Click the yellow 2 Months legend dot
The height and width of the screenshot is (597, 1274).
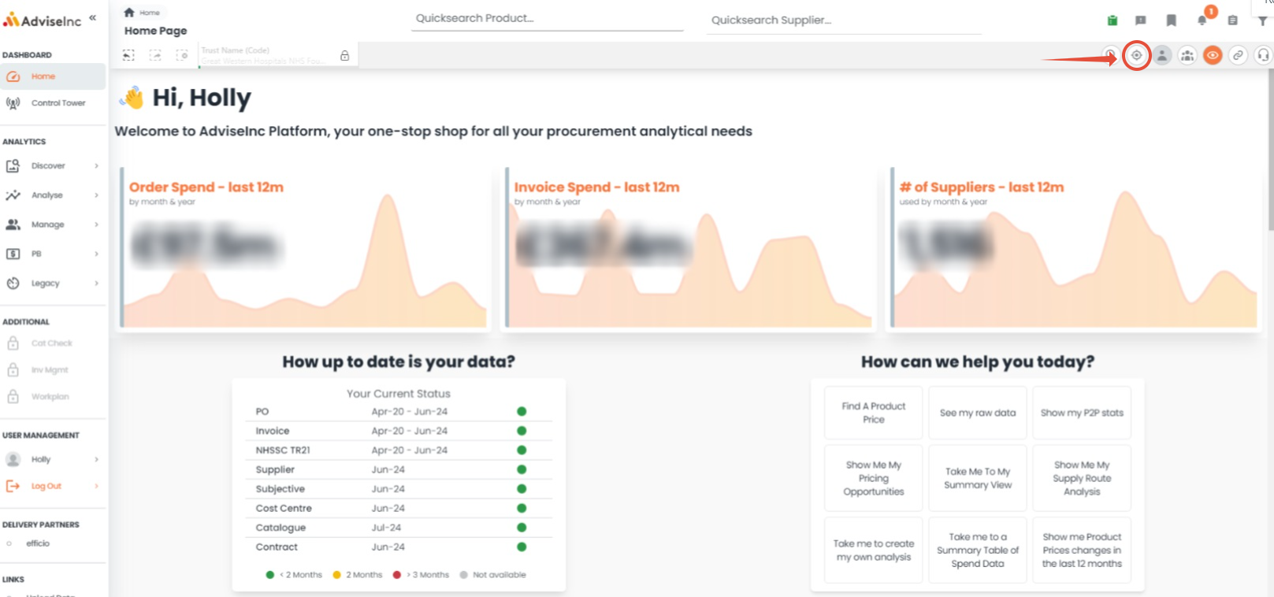point(337,575)
